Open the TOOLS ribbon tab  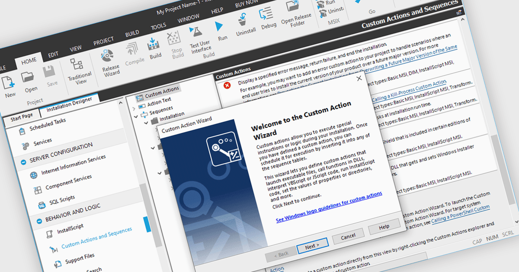click(158, 27)
